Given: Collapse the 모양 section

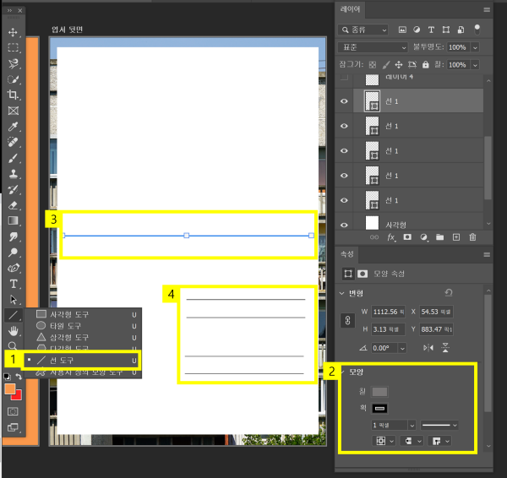Looking at the screenshot, I should [x=343, y=372].
